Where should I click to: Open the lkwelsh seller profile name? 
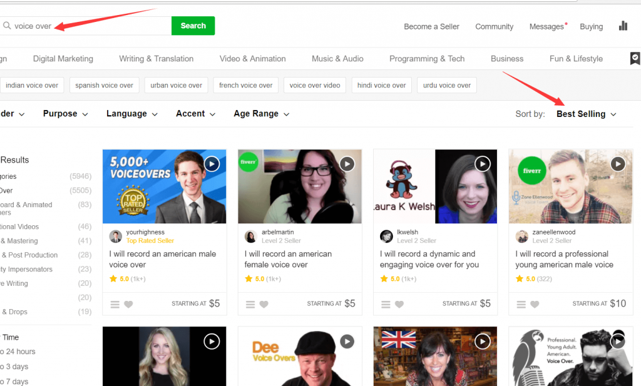point(408,232)
